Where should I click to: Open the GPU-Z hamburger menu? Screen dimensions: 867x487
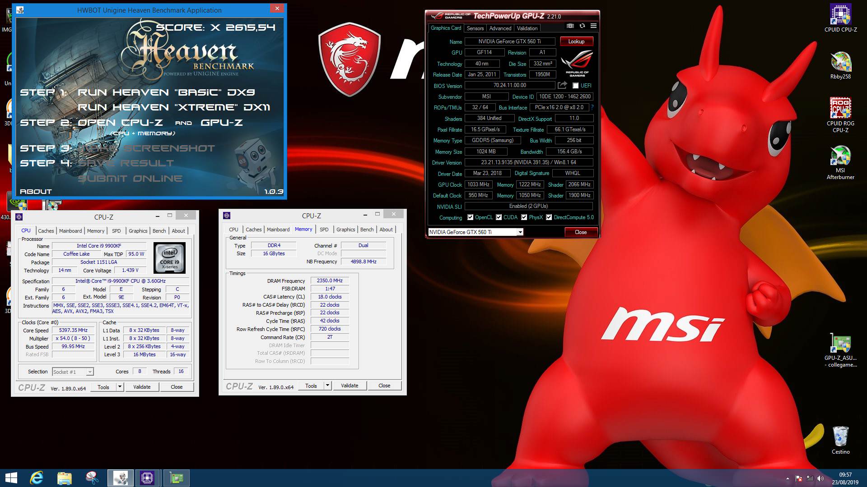593,26
